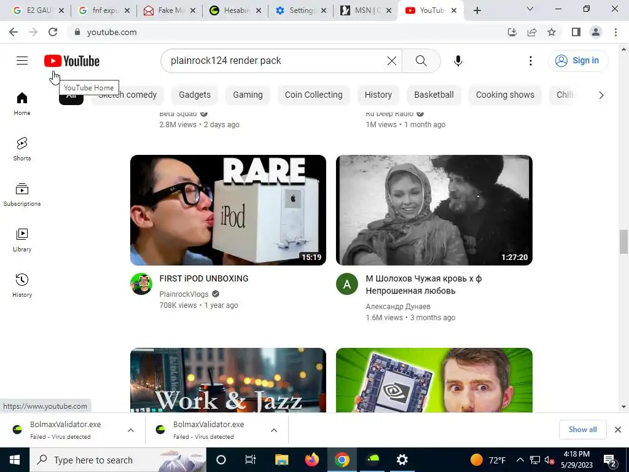
Task: Bookmark this page with the star icon
Action: tap(552, 32)
